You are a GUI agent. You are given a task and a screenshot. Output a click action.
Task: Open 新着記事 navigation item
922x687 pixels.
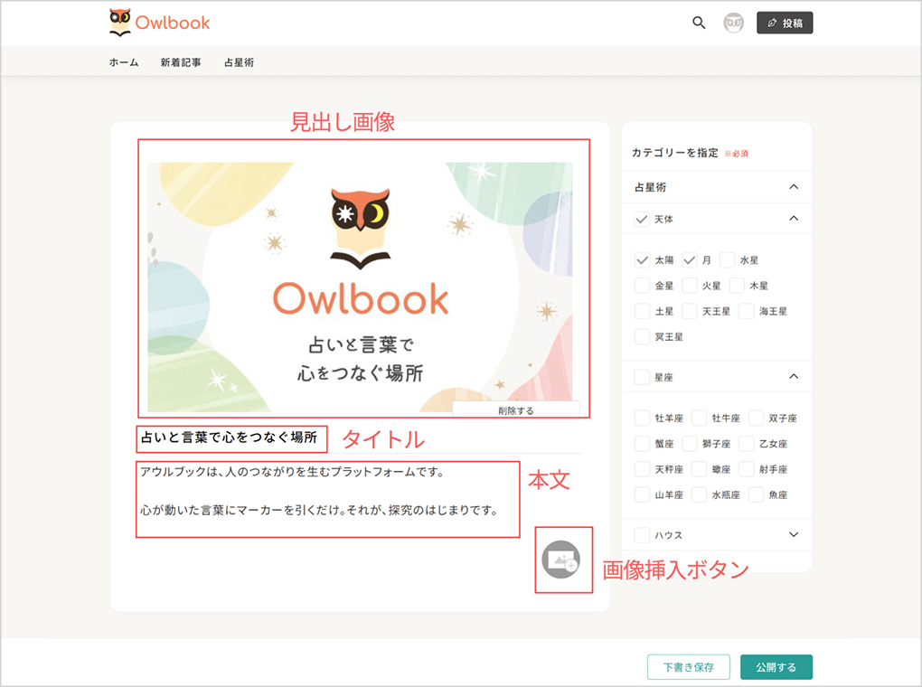181,62
